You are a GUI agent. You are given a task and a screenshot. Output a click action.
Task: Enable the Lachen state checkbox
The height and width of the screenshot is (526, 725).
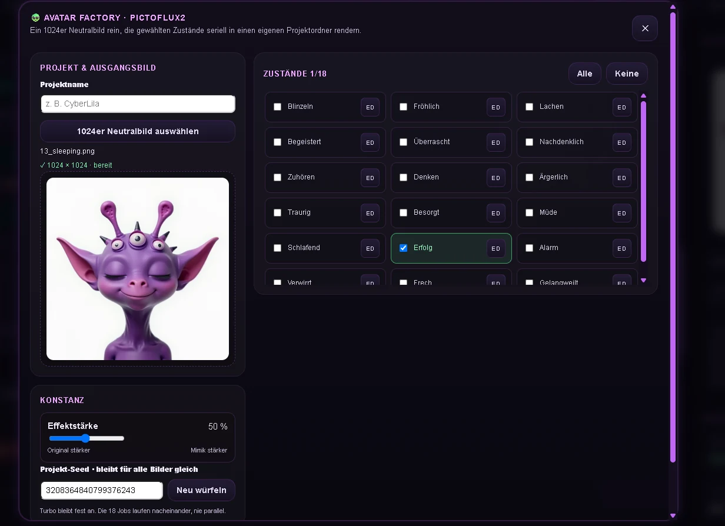pos(530,107)
